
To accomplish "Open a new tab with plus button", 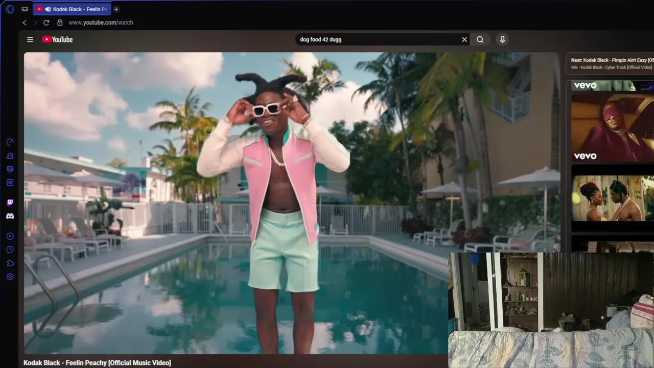I will [116, 9].
